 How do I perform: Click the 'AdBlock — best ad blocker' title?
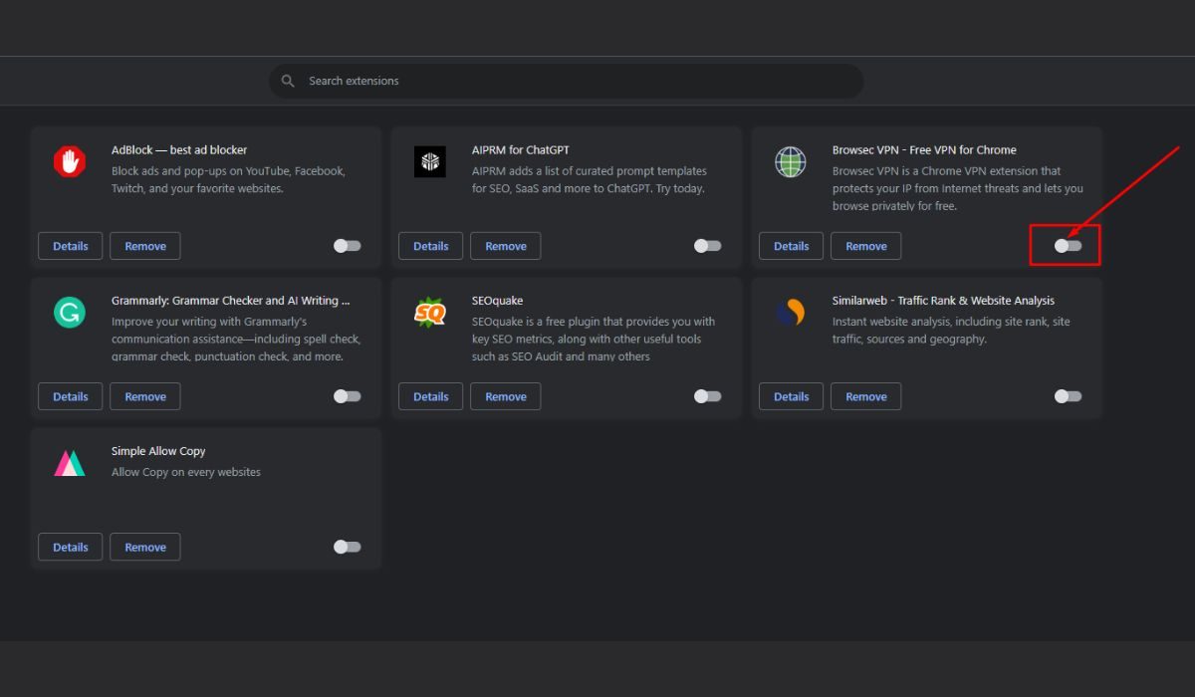click(x=179, y=150)
